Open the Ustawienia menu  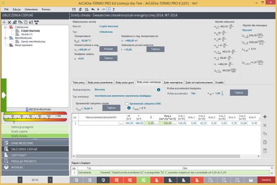coord(31,9)
